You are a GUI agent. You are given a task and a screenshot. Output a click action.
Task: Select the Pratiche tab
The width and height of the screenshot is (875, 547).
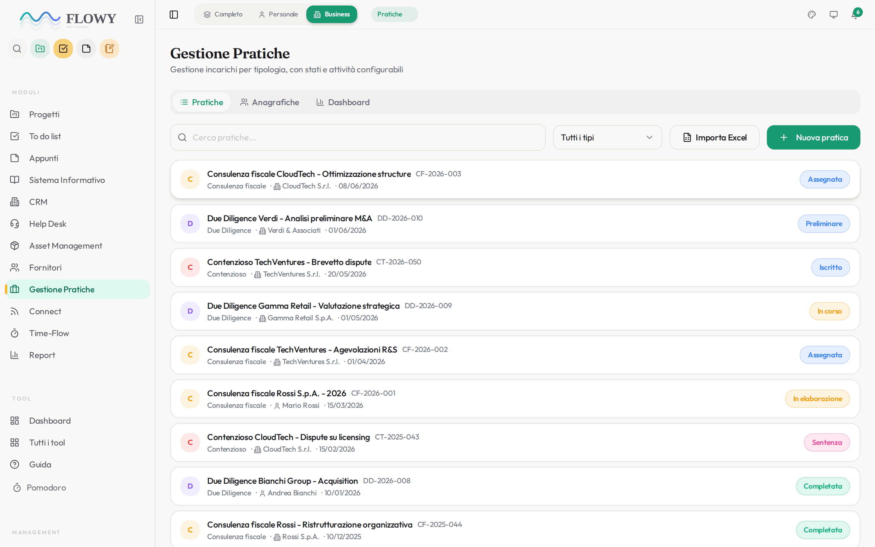tap(201, 102)
